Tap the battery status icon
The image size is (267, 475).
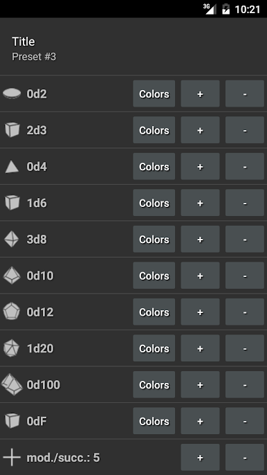[225, 9]
